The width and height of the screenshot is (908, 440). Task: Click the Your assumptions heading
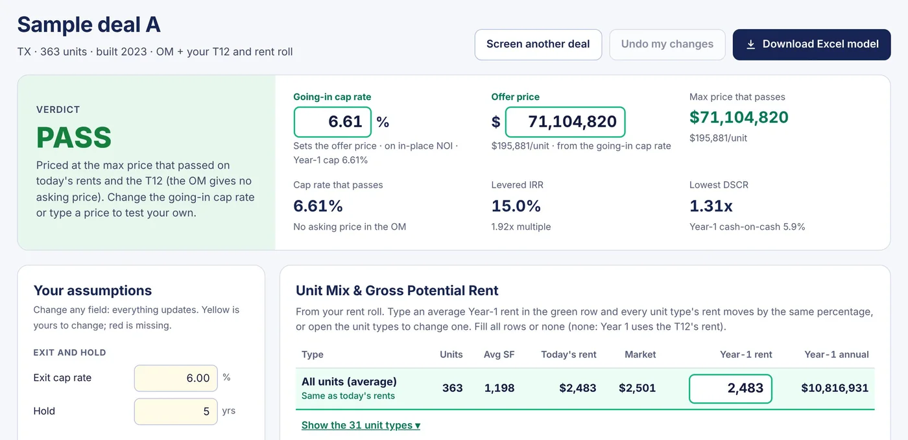click(x=93, y=291)
